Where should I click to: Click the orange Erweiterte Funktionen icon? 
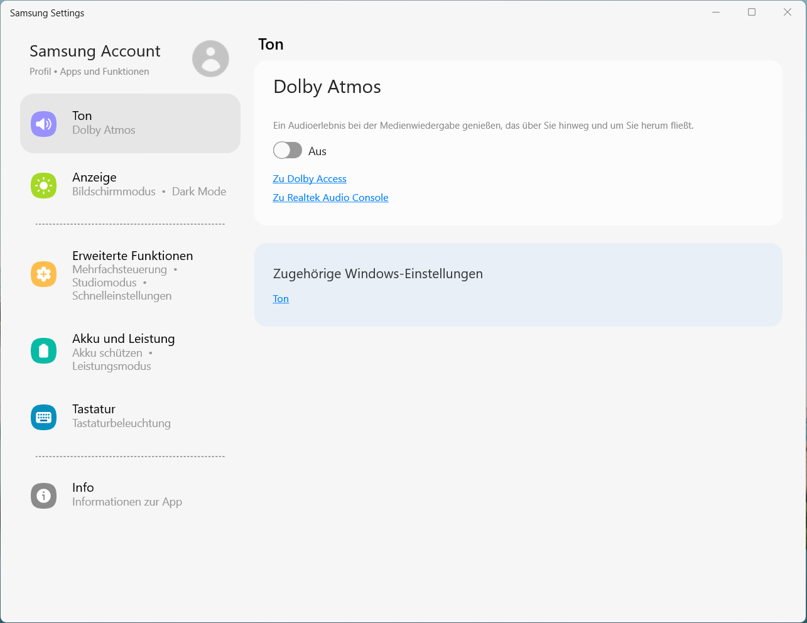(x=43, y=274)
